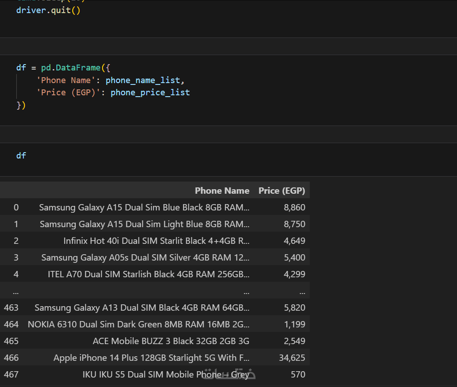The height and width of the screenshot is (387, 457).
Task: Click the NOKIA 6310 phone name cell
Action: click(138, 324)
